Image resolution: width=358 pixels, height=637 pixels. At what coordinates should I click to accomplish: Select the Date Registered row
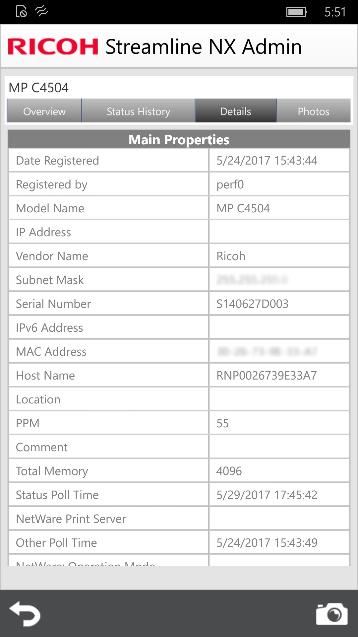(179, 160)
